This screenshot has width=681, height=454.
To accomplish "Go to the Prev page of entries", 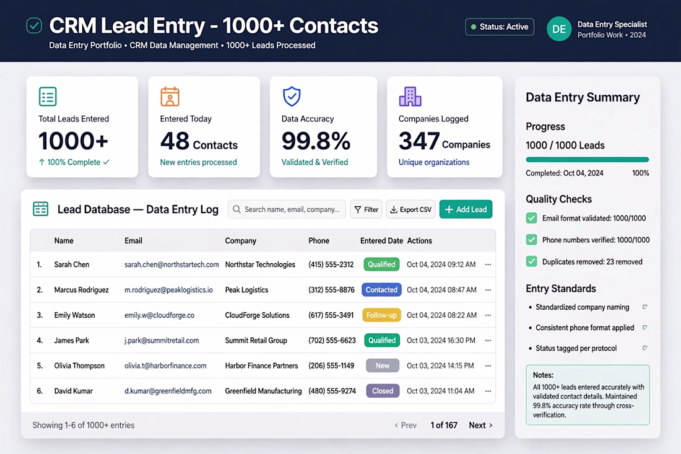I will coord(406,426).
